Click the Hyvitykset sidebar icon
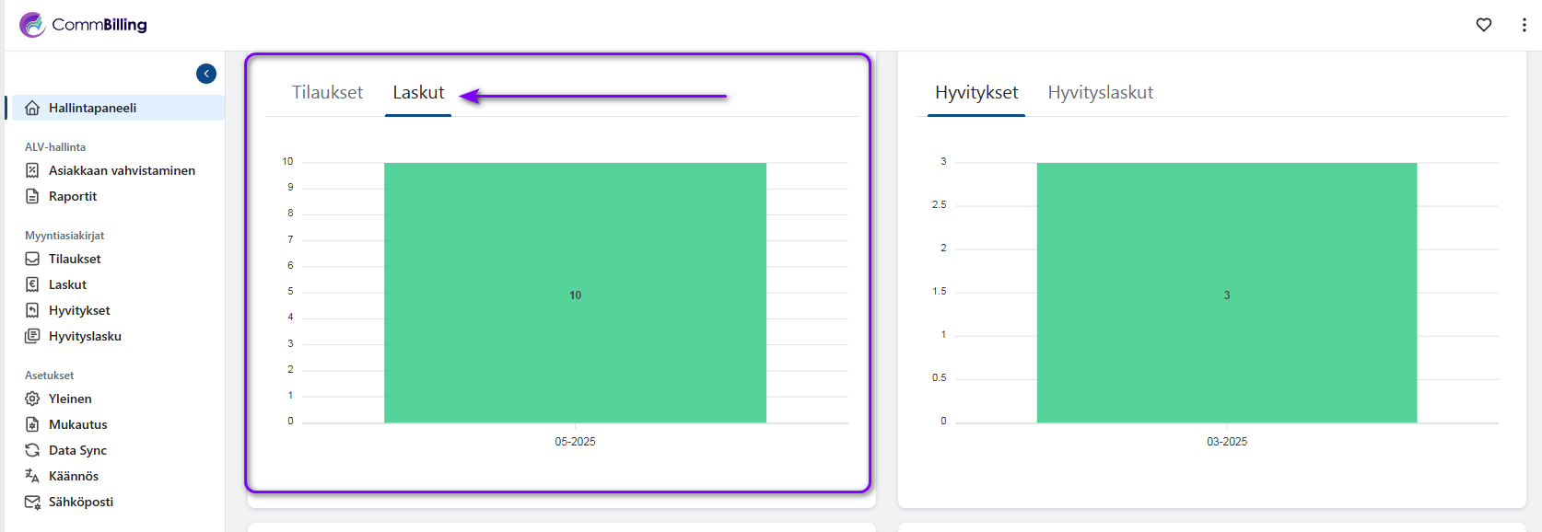 [x=32, y=310]
